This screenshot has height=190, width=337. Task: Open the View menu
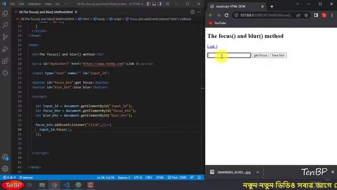coord(48,4)
